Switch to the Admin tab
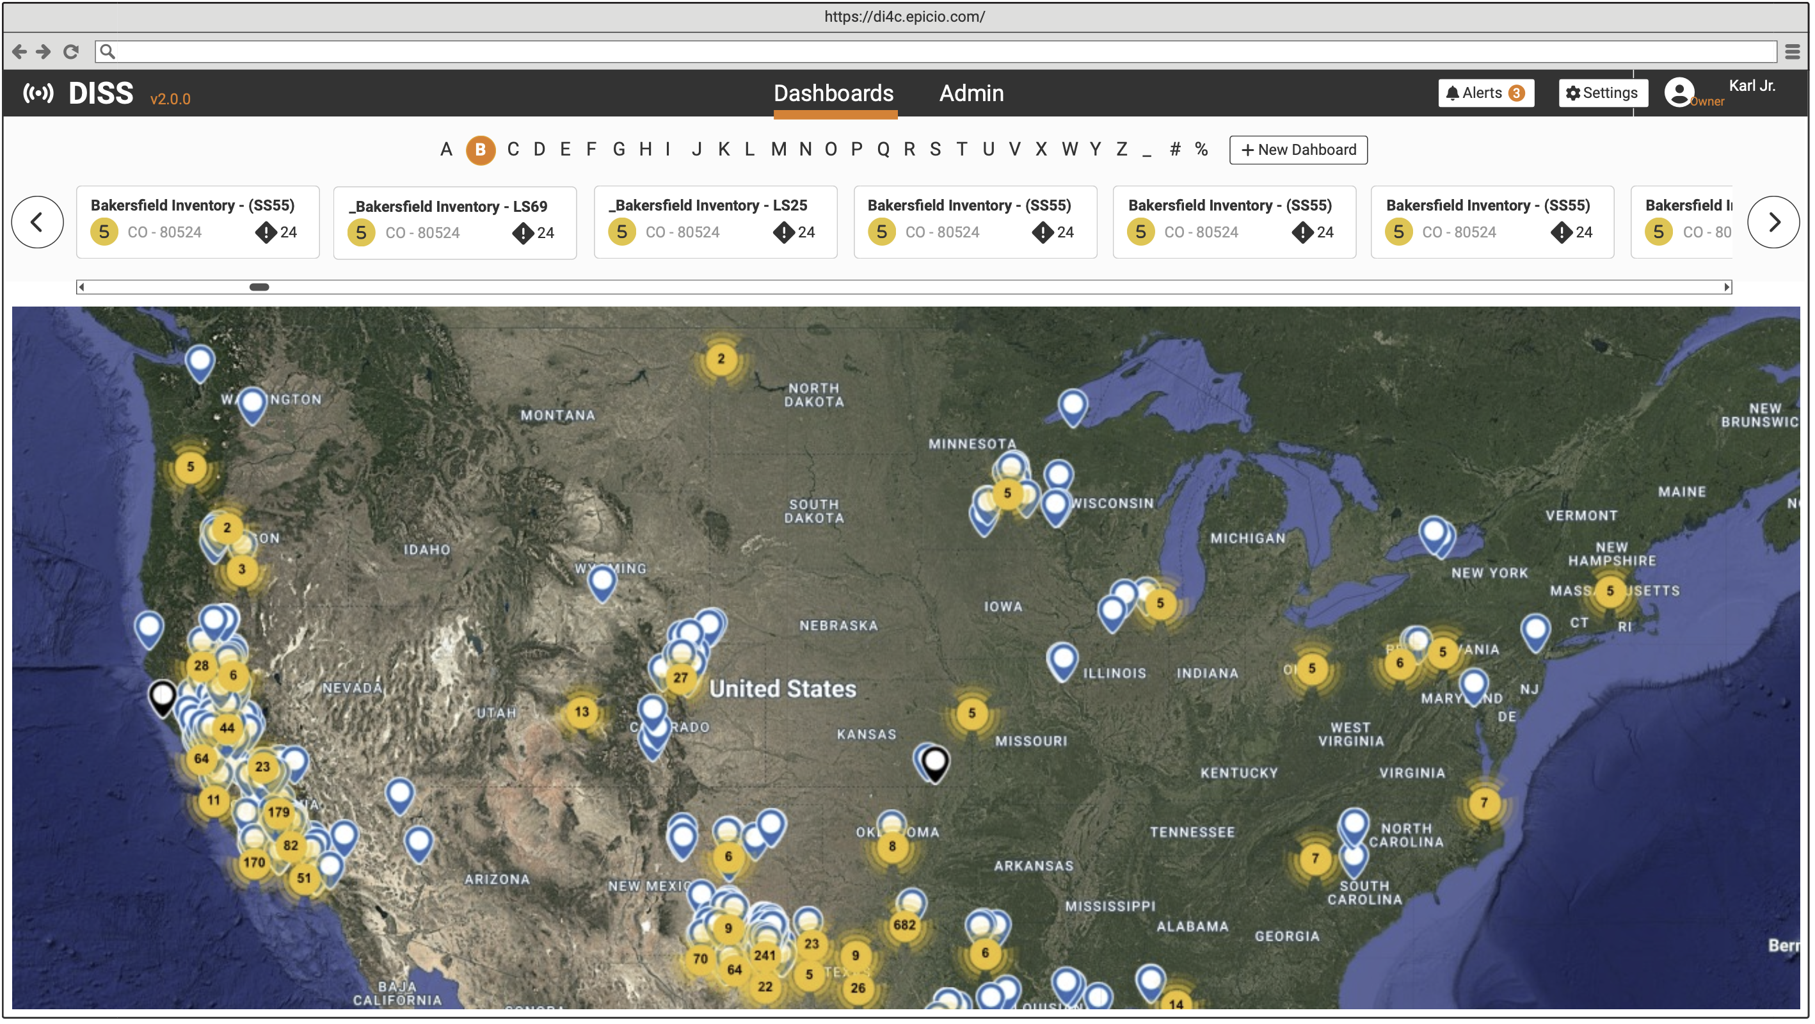Image resolution: width=1815 pixels, height=1024 pixels. coord(971,93)
